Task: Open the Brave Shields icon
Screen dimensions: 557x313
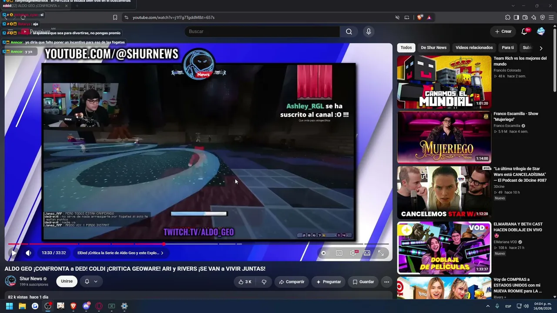Action: (x=419, y=17)
